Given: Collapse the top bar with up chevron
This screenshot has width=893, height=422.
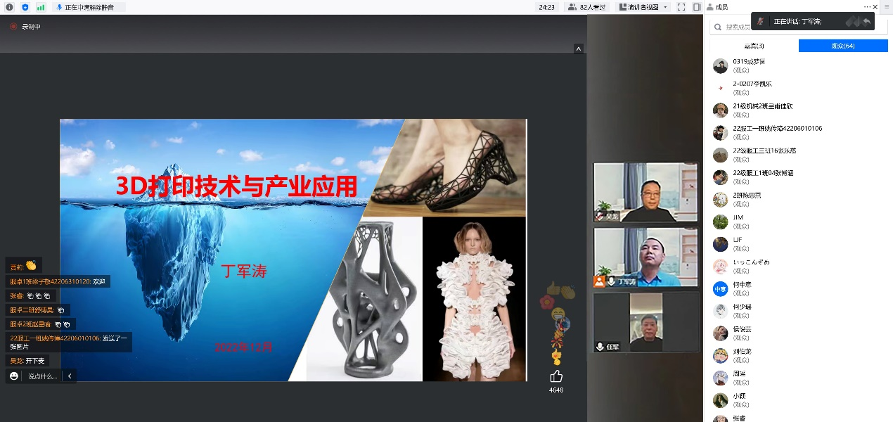Looking at the screenshot, I should [x=578, y=49].
